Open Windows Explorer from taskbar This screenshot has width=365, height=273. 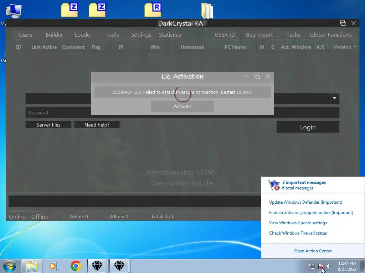[x=32, y=266]
